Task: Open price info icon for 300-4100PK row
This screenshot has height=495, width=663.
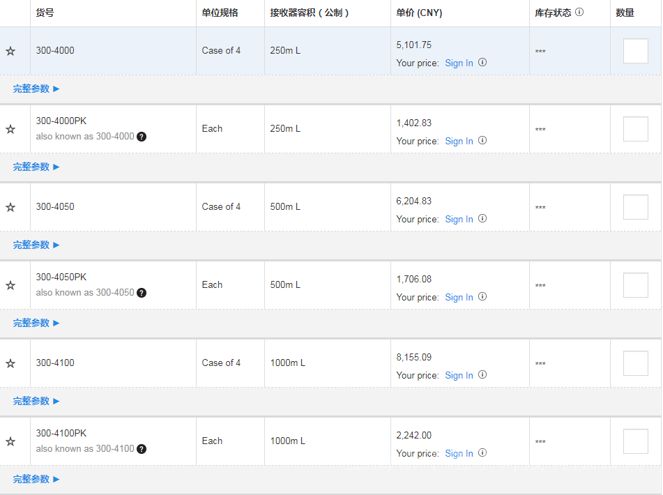Action: 482,452
